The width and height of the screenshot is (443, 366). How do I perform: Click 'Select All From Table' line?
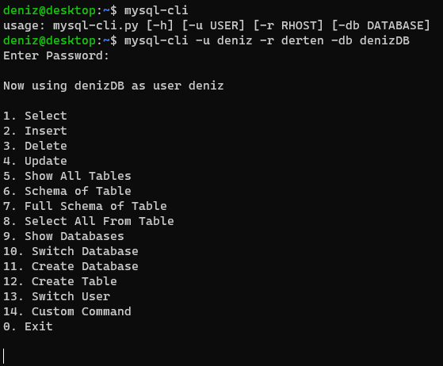[x=89, y=221]
